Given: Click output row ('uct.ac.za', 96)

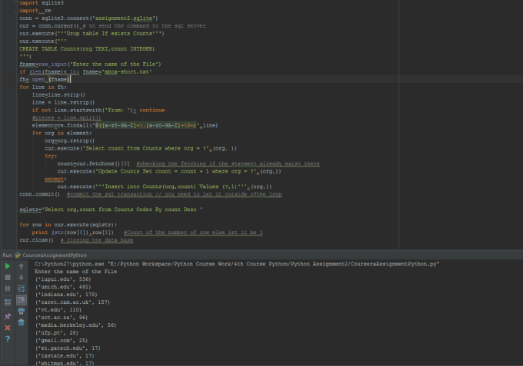Looking at the screenshot, I should [62, 318].
